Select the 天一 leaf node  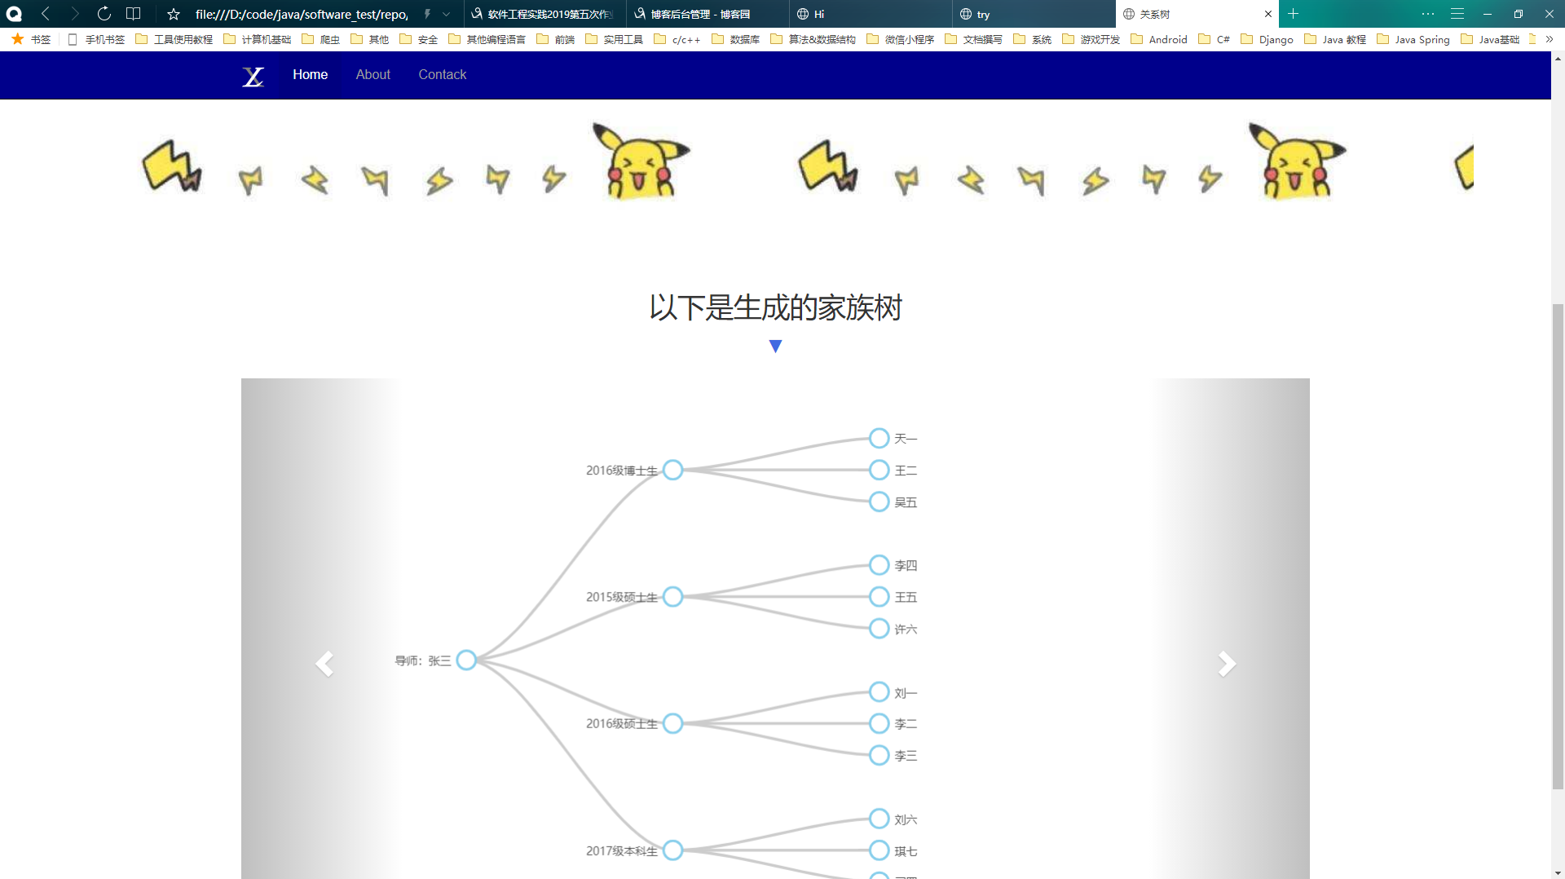[x=879, y=438]
